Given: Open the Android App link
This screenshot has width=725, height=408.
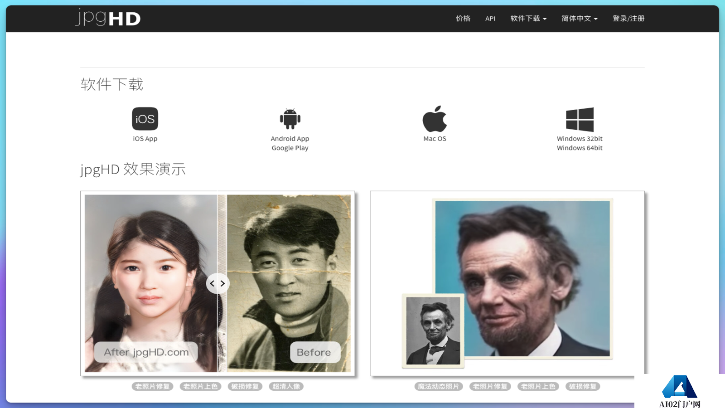Looking at the screenshot, I should (x=290, y=139).
